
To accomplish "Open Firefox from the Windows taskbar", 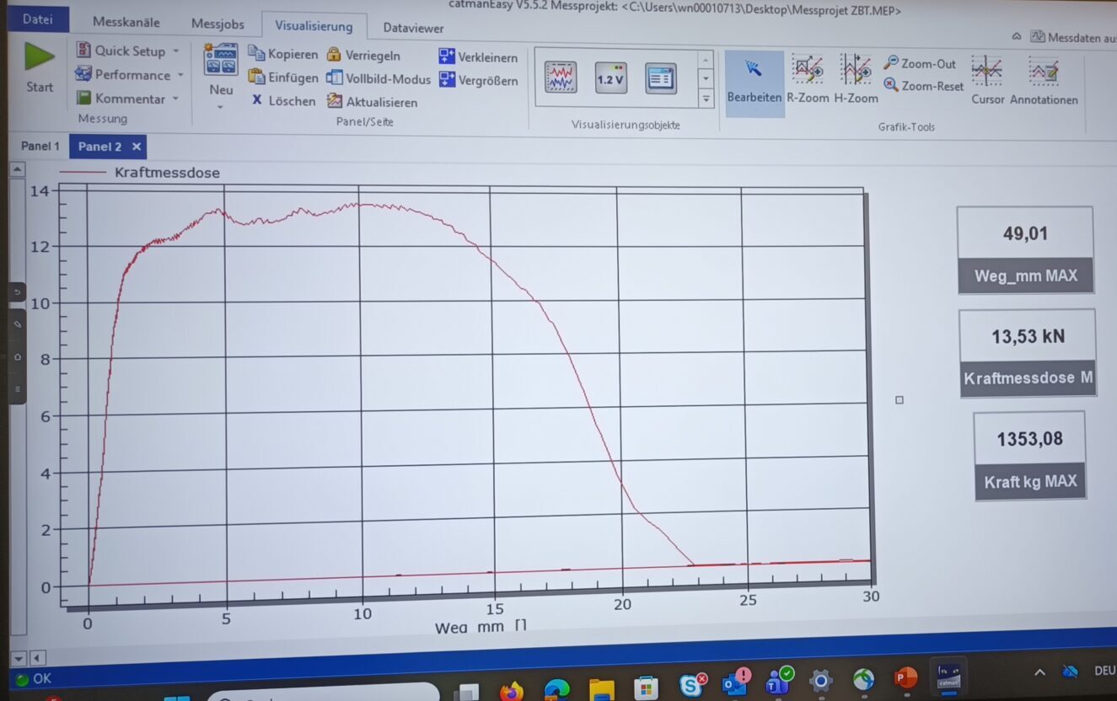I will [x=511, y=691].
